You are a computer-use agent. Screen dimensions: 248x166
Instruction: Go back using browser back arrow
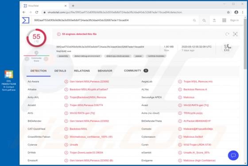pyautogui.click(x=24, y=12)
